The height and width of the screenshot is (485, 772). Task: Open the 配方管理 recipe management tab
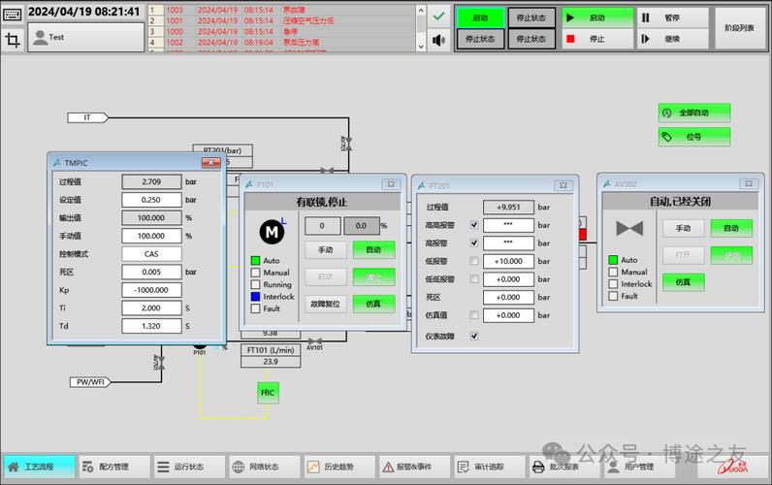click(x=114, y=467)
